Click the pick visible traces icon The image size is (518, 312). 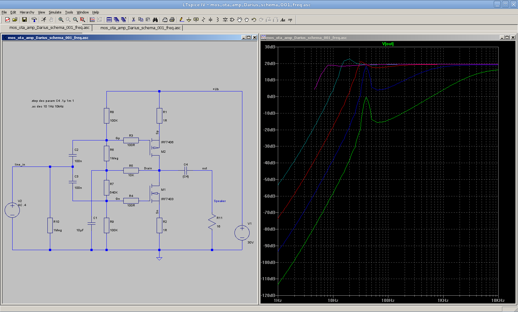coord(92,19)
